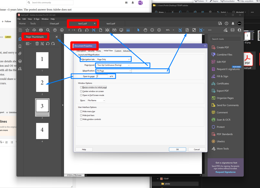Select the adobe folder in Explorer tree
This screenshot has width=260, height=188.
(x=167, y=184)
